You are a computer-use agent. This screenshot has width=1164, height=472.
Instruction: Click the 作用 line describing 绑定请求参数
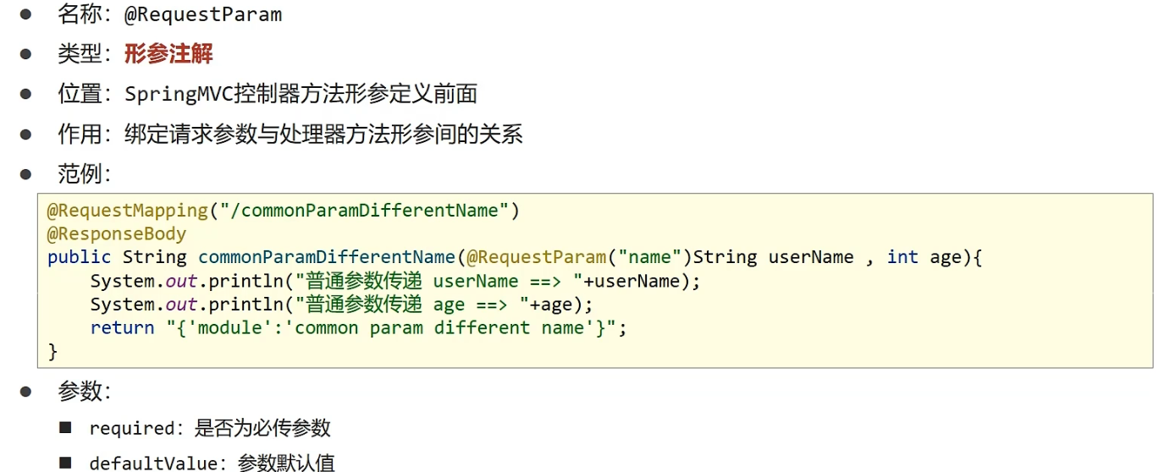[290, 134]
